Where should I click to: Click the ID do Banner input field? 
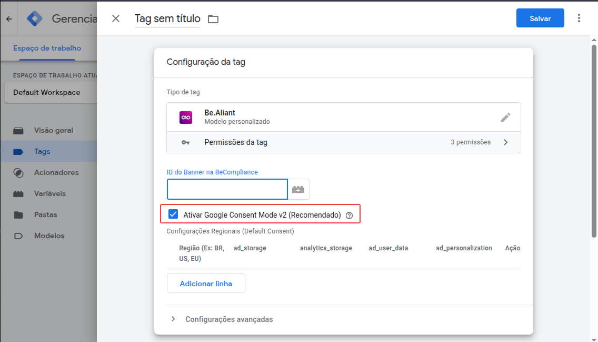click(227, 189)
